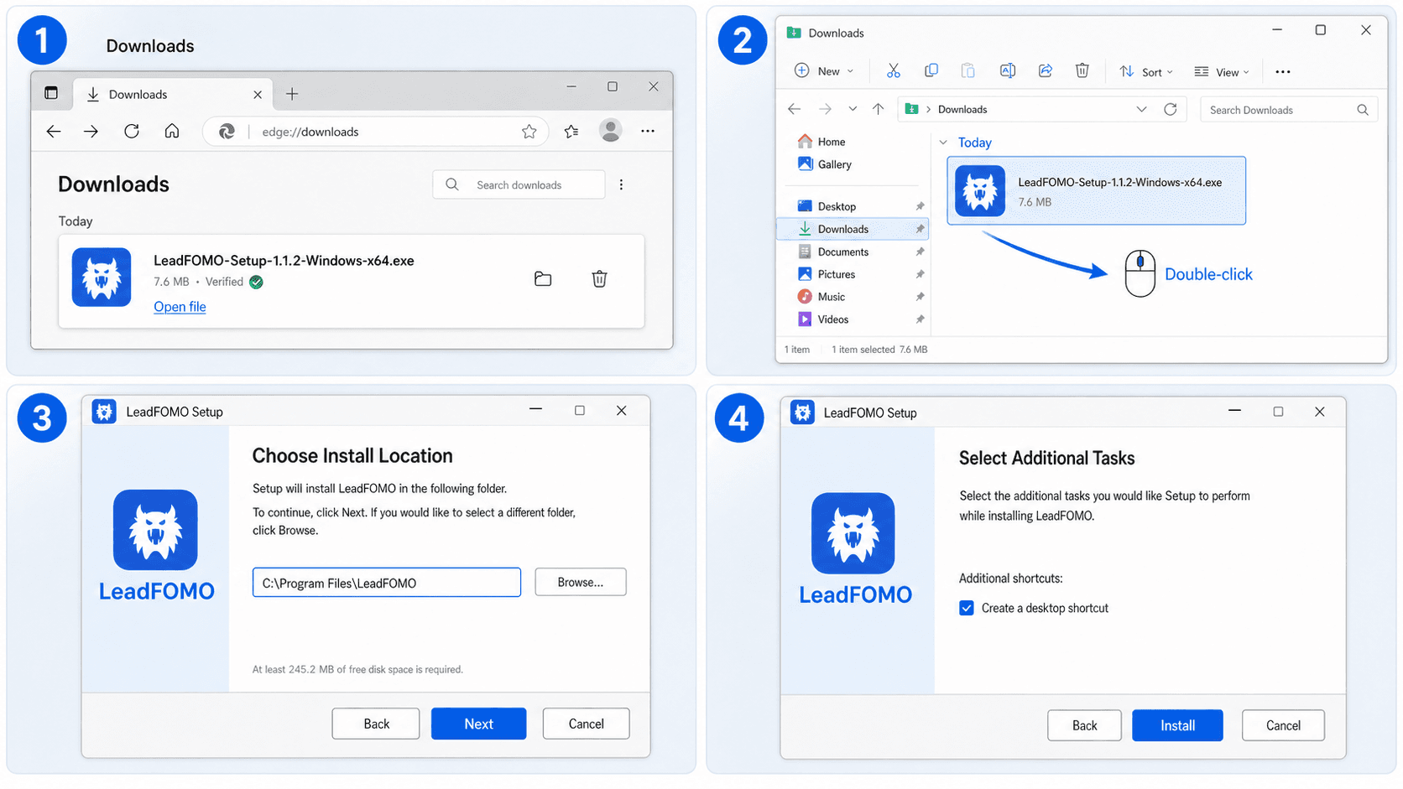Open the New dropdown in File Explorer
Viewport: 1403px width, 789px height.
point(824,71)
